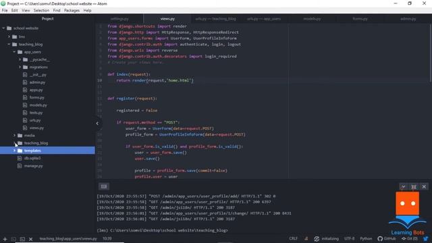432x243 pixels.
Task: Click the admin.py file icon in tree
Action: point(25,82)
